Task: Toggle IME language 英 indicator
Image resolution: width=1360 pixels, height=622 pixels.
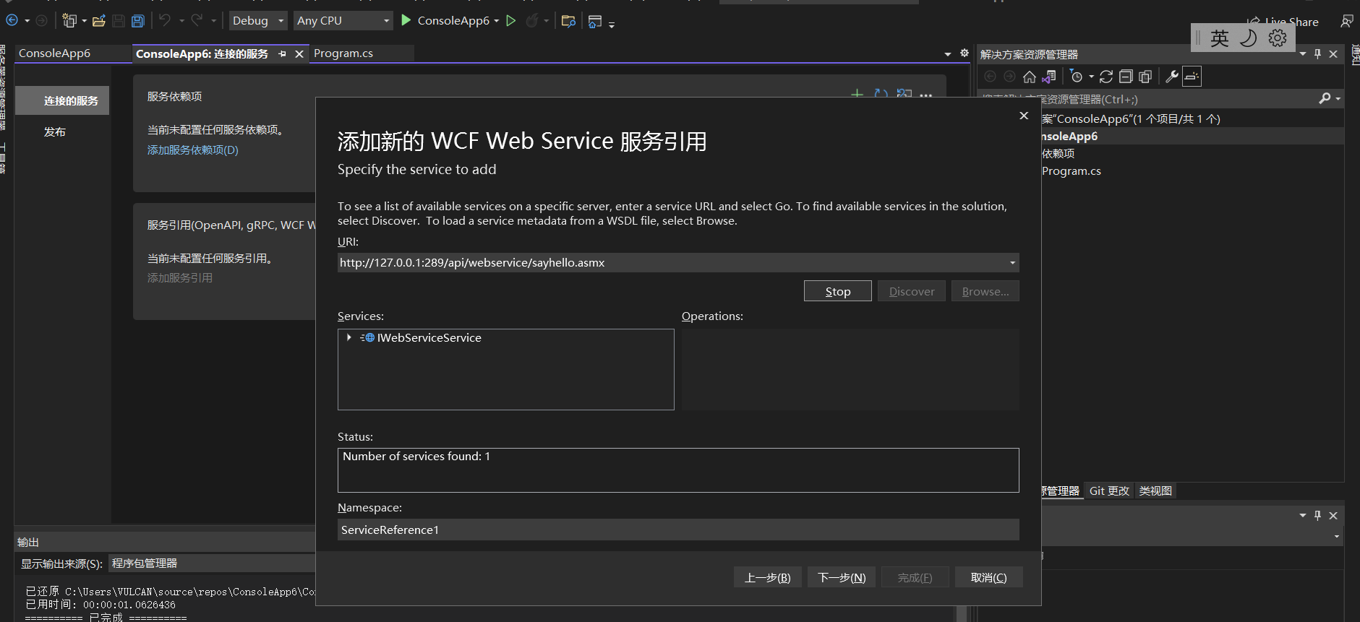Action: [x=1220, y=38]
